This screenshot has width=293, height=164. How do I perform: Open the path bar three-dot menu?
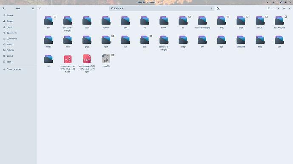point(212,8)
